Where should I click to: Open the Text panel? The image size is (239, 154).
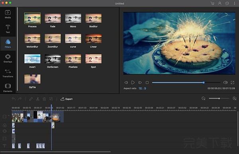(8, 29)
